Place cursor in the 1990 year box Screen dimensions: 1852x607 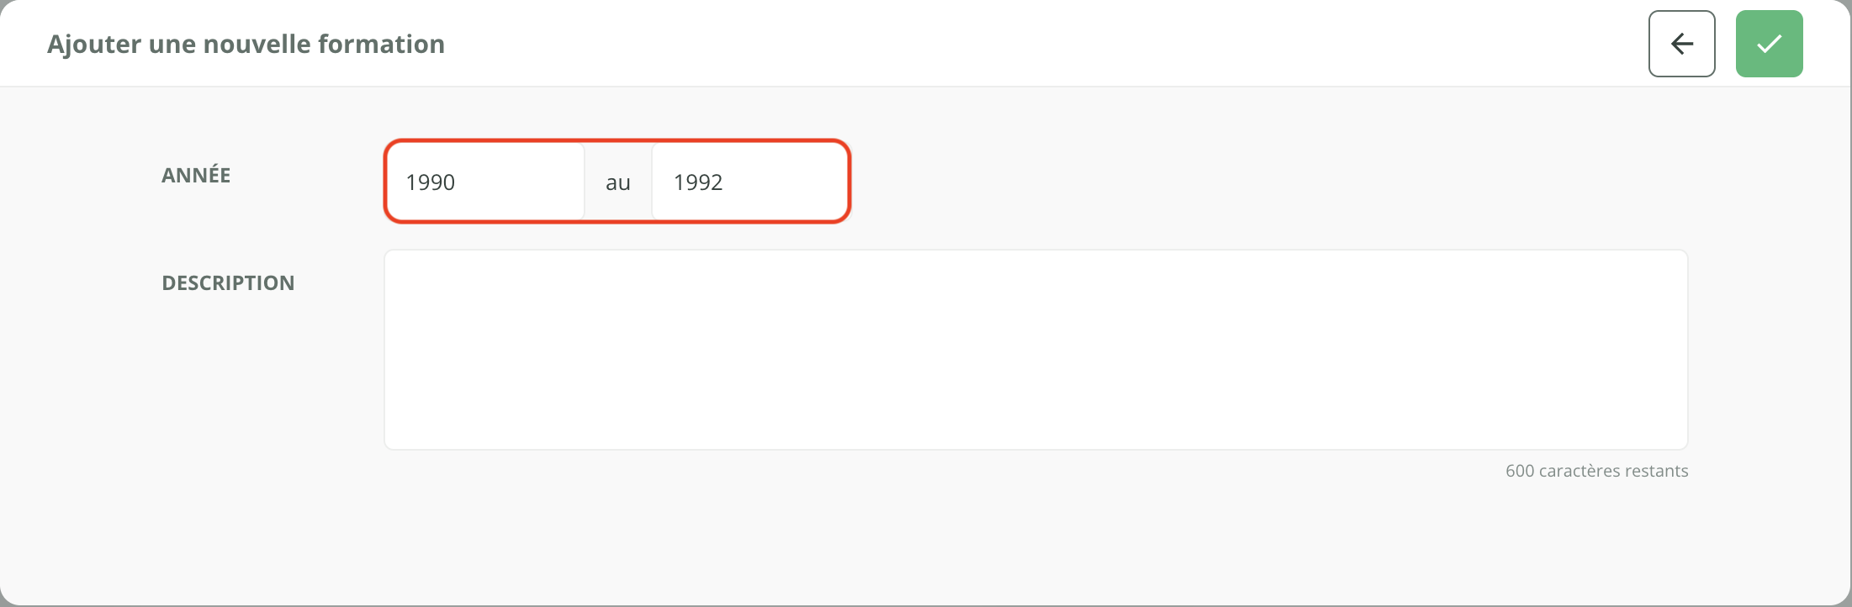[x=484, y=182]
